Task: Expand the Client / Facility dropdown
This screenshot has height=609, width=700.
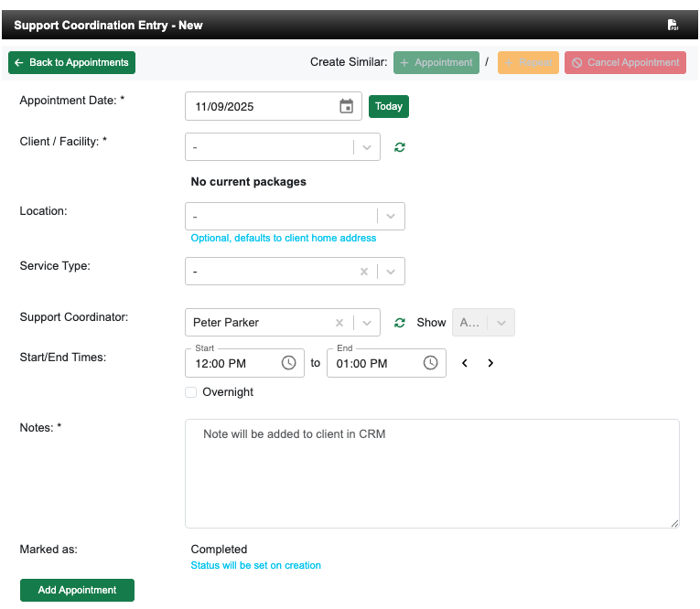Action: [367, 147]
